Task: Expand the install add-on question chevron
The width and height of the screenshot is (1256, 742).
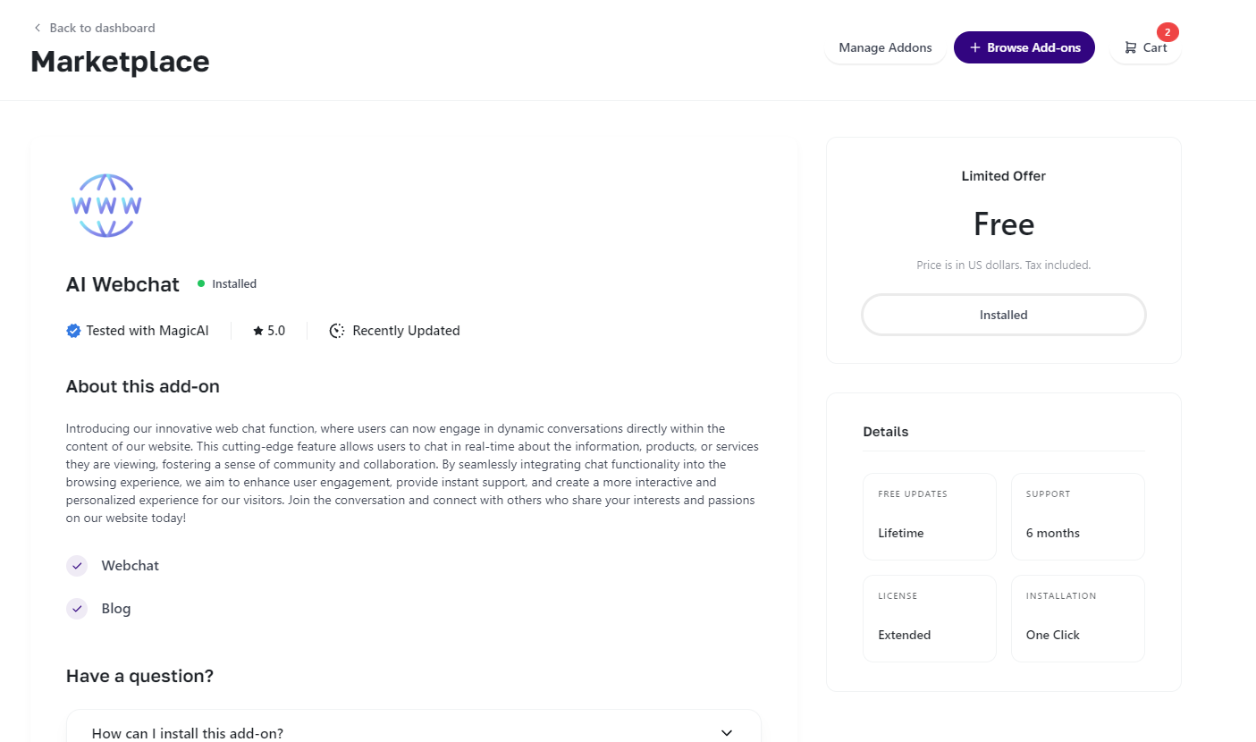Action: coord(727,733)
